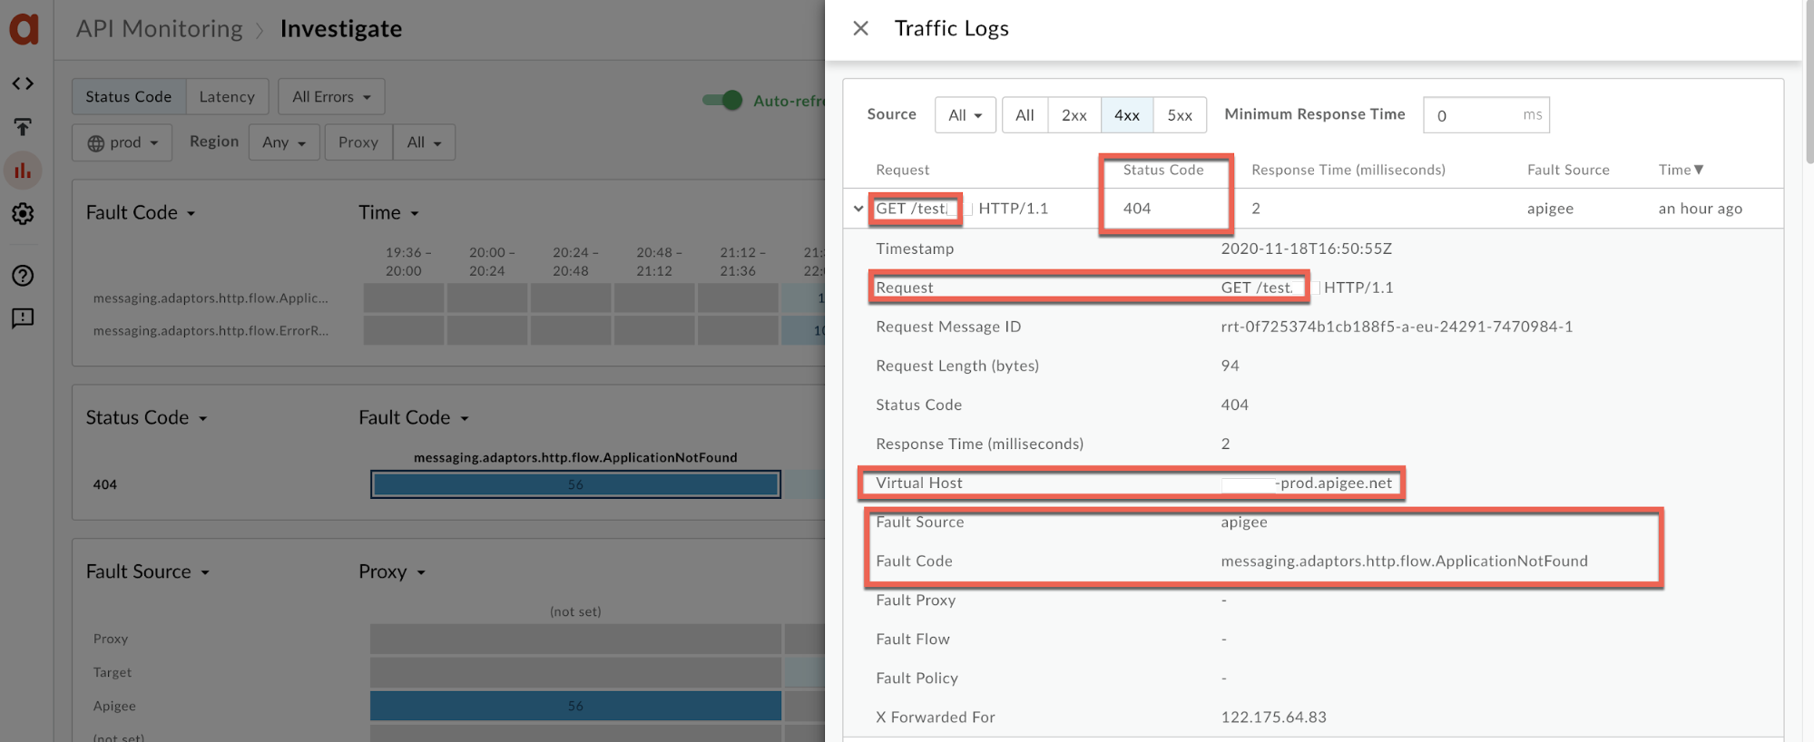Image resolution: width=1814 pixels, height=742 pixels.
Task: Filter traffic logs by 5xx
Action: (x=1180, y=115)
